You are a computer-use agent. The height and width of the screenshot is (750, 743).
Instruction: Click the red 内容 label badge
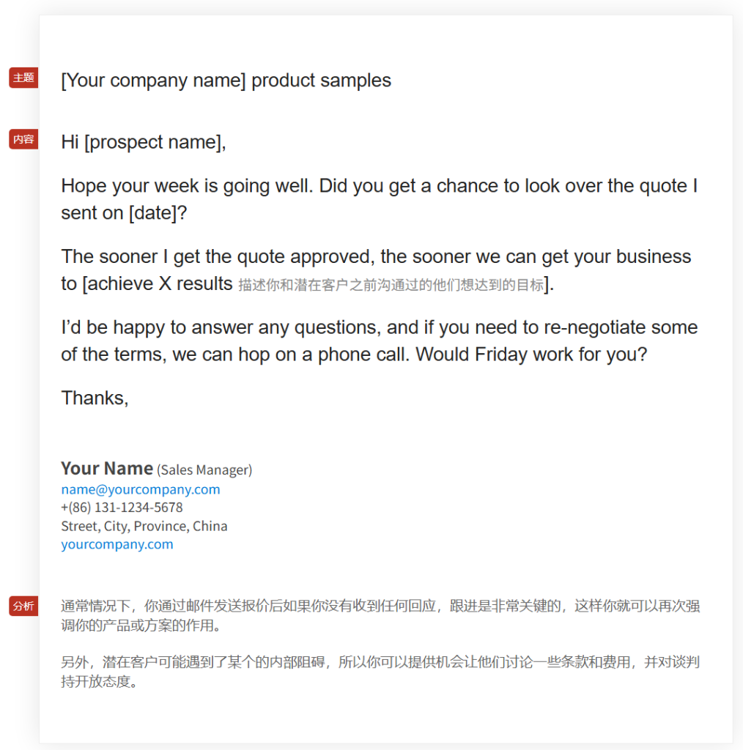(x=23, y=139)
